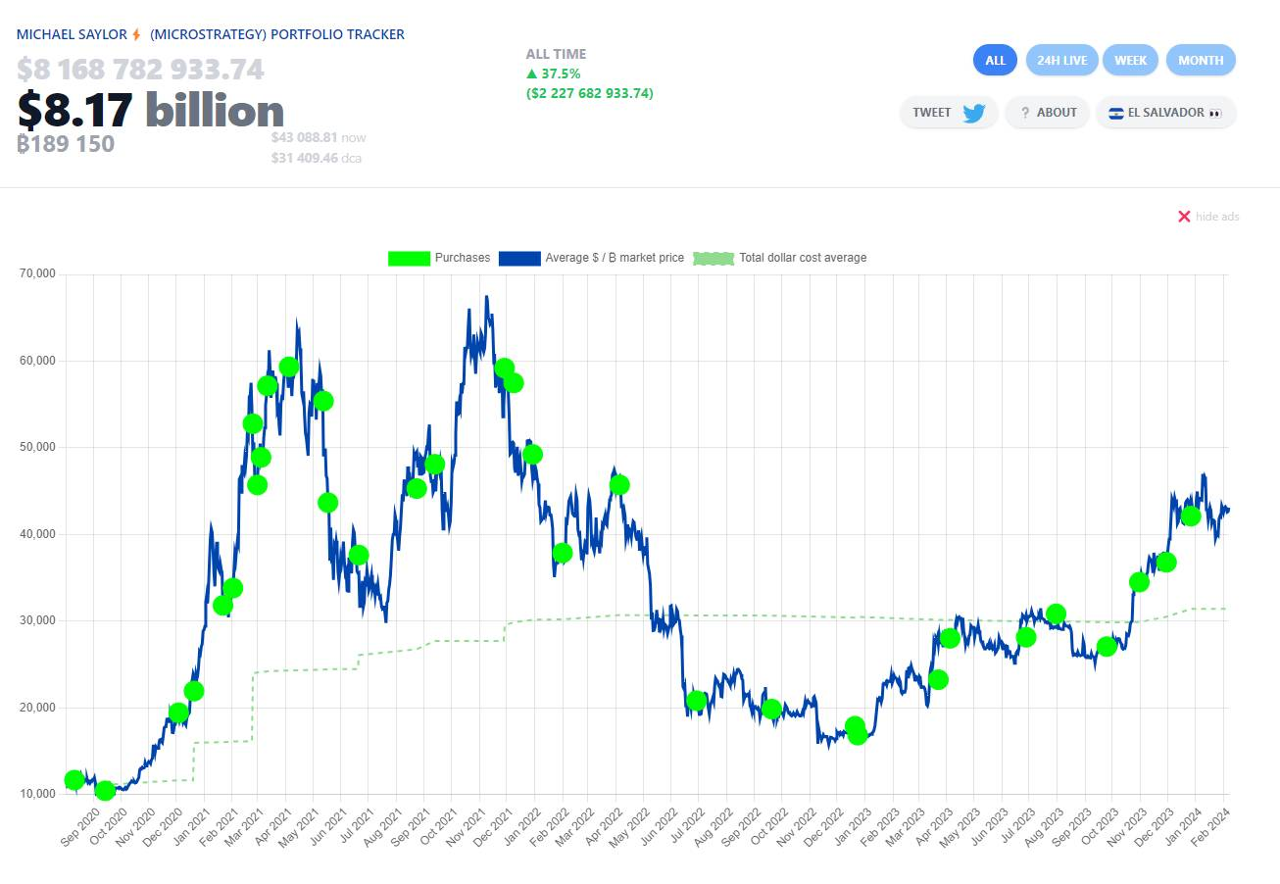1280x884 pixels.
Task: Click the ALL TIME label
Action: (556, 54)
